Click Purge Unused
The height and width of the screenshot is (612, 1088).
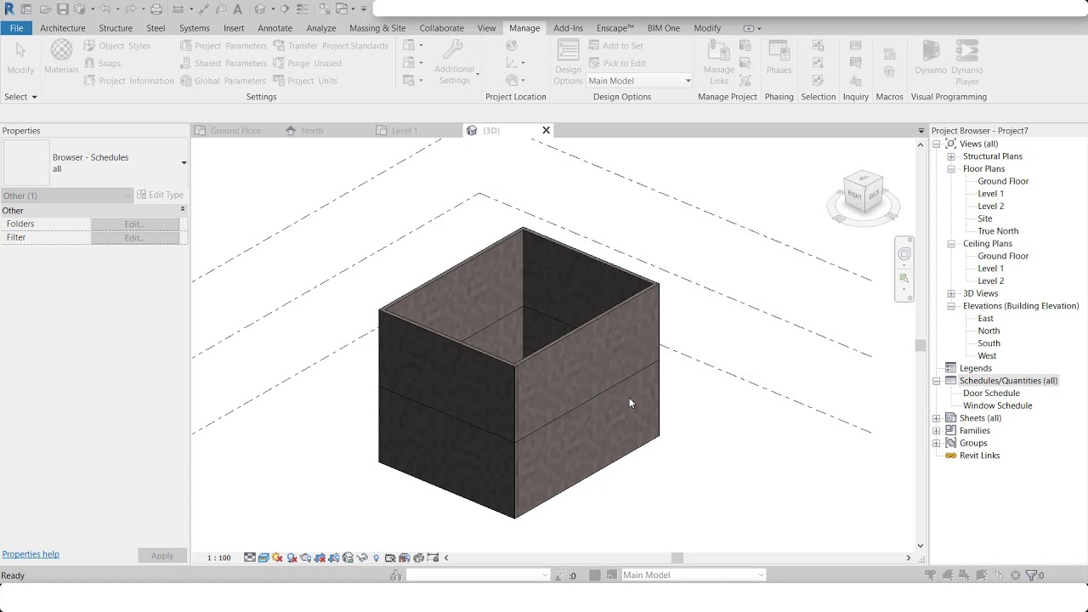coord(307,63)
